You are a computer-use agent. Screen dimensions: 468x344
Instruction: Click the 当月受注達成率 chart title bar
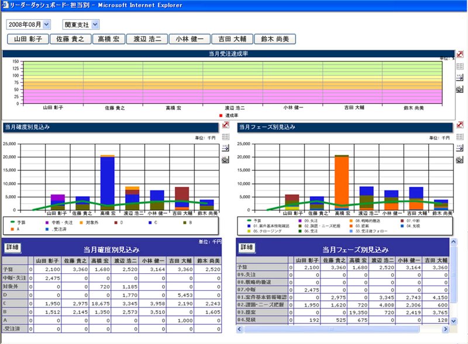(228, 54)
